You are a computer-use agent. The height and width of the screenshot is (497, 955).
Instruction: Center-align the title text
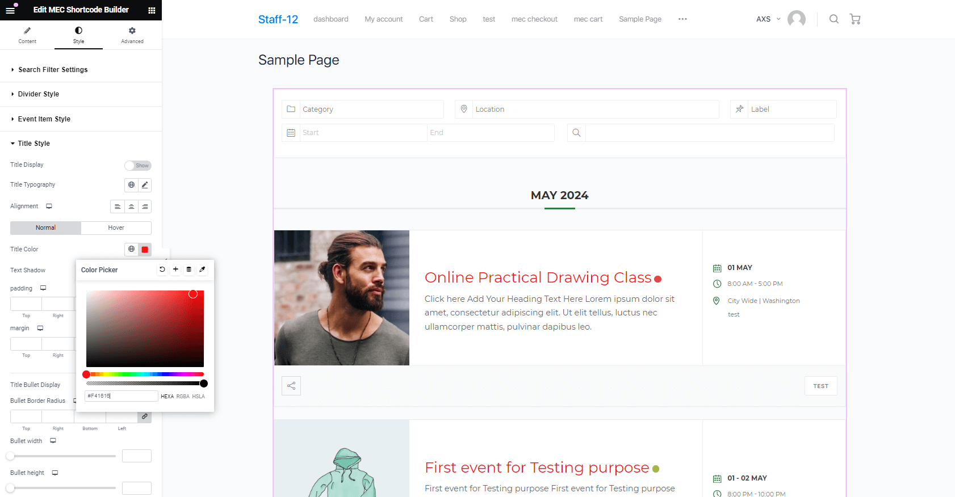(x=131, y=207)
